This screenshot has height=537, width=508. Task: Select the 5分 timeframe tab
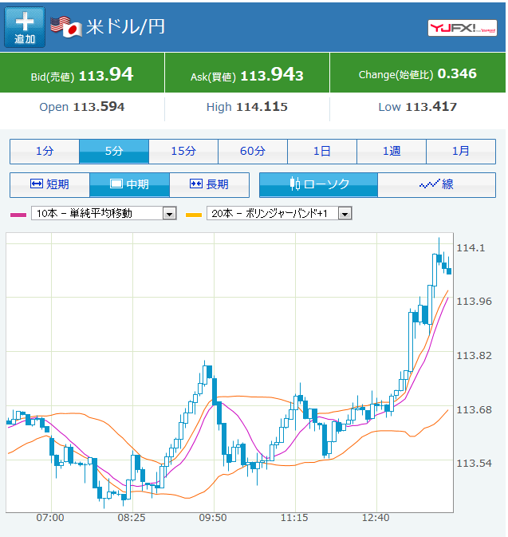(114, 152)
